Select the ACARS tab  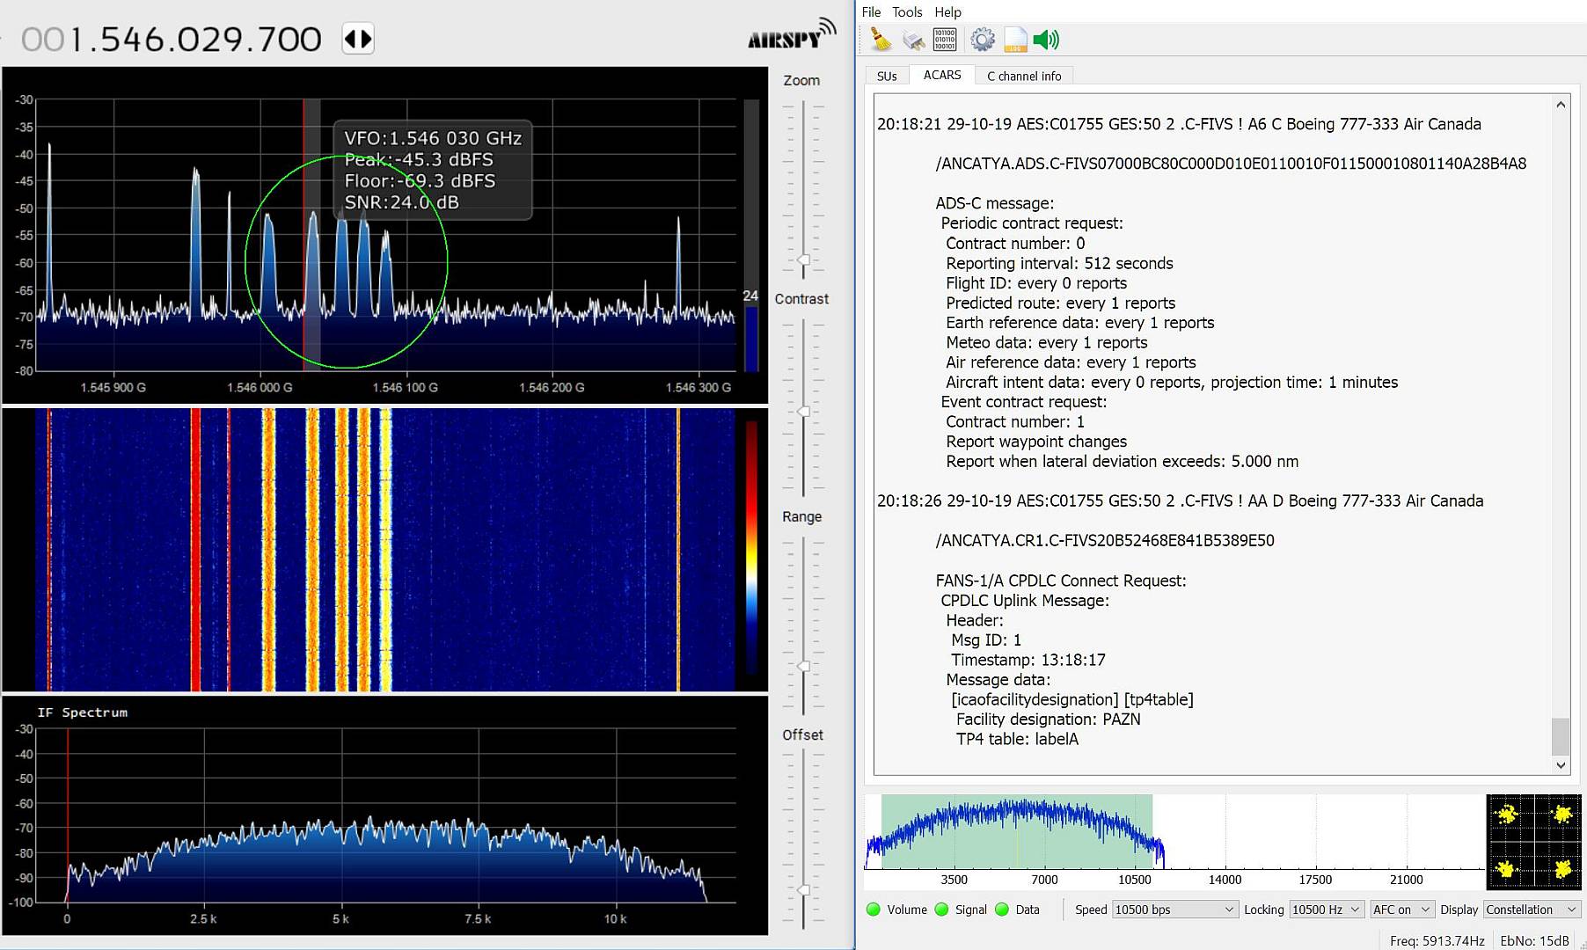pos(942,75)
